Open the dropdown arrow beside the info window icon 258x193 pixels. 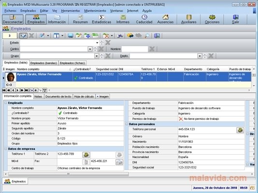(x=62, y=36)
